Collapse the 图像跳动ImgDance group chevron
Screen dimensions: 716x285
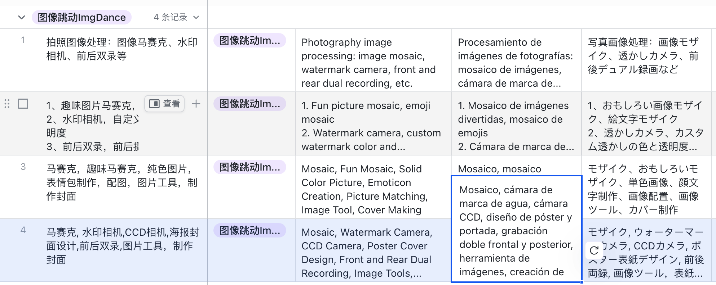point(22,17)
